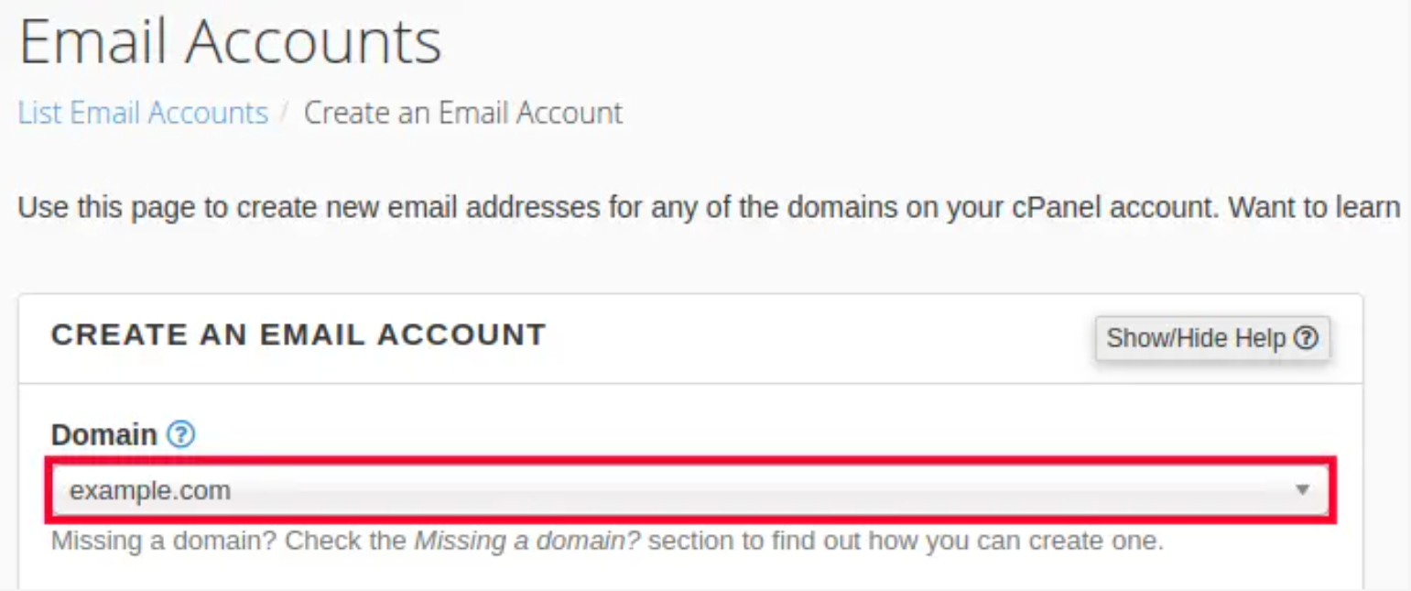Viewport: 1411px width, 591px height.
Task: Toggle help with Show/Hide Help button
Action: (1212, 338)
